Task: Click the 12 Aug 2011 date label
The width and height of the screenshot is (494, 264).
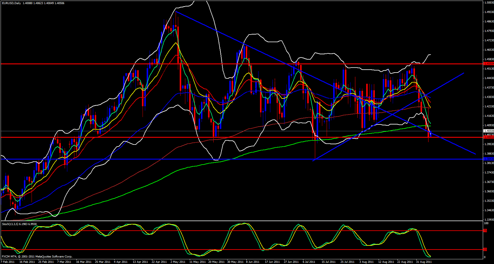Action: coord(386,262)
